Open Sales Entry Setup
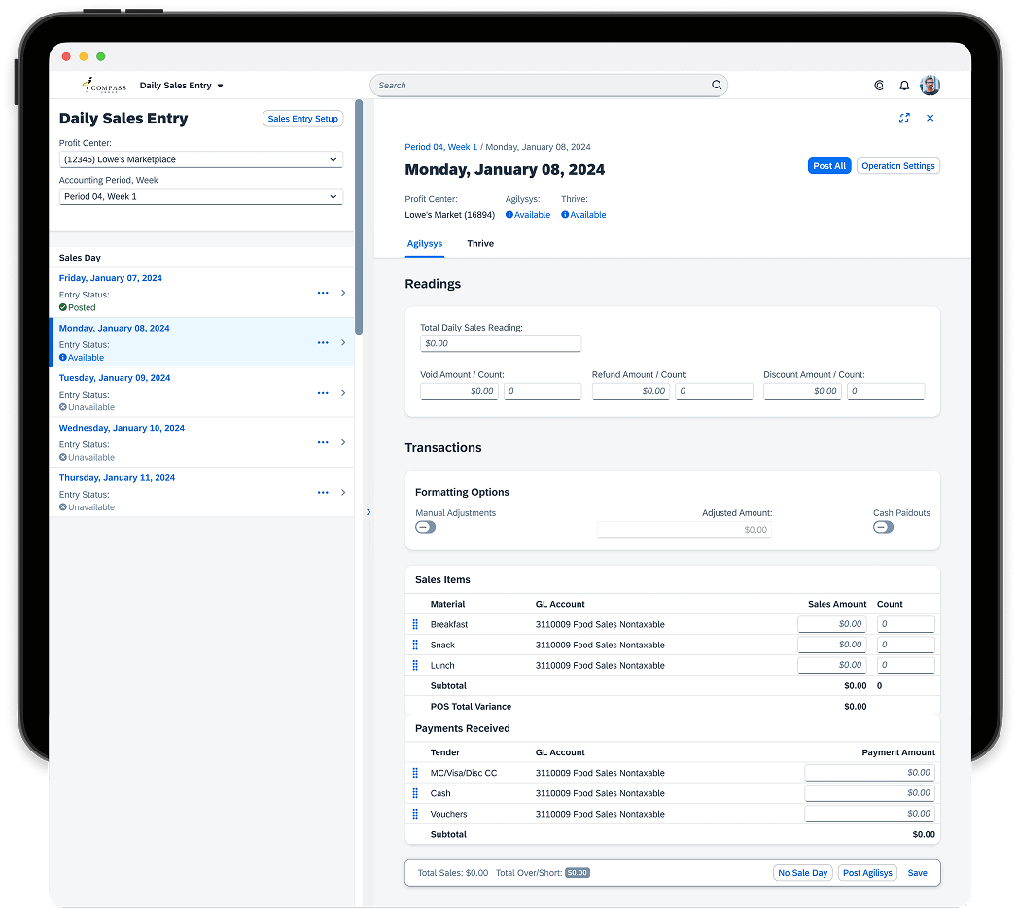The height and width of the screenshot is (908, 1018). coord(302,119)
